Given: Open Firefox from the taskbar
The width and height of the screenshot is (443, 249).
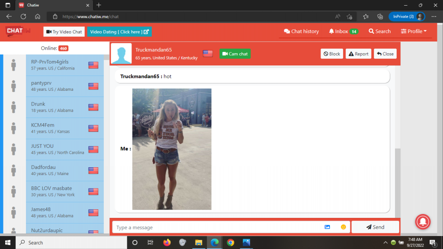Looking at the screenshot, I should [167, 243].
